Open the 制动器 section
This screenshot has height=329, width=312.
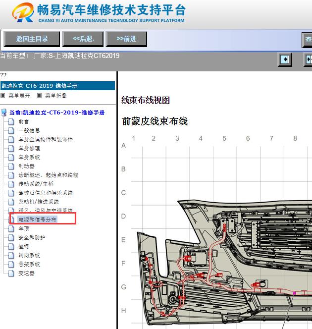pos(26,166)
